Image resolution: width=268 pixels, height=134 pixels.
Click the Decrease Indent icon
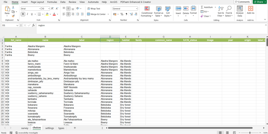78,14
